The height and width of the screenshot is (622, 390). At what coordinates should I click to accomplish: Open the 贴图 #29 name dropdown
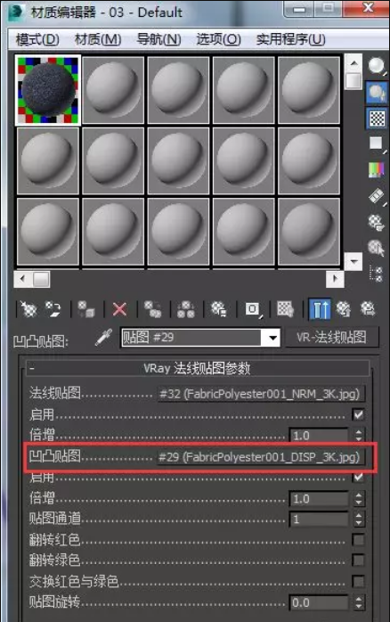coord(272,338)
